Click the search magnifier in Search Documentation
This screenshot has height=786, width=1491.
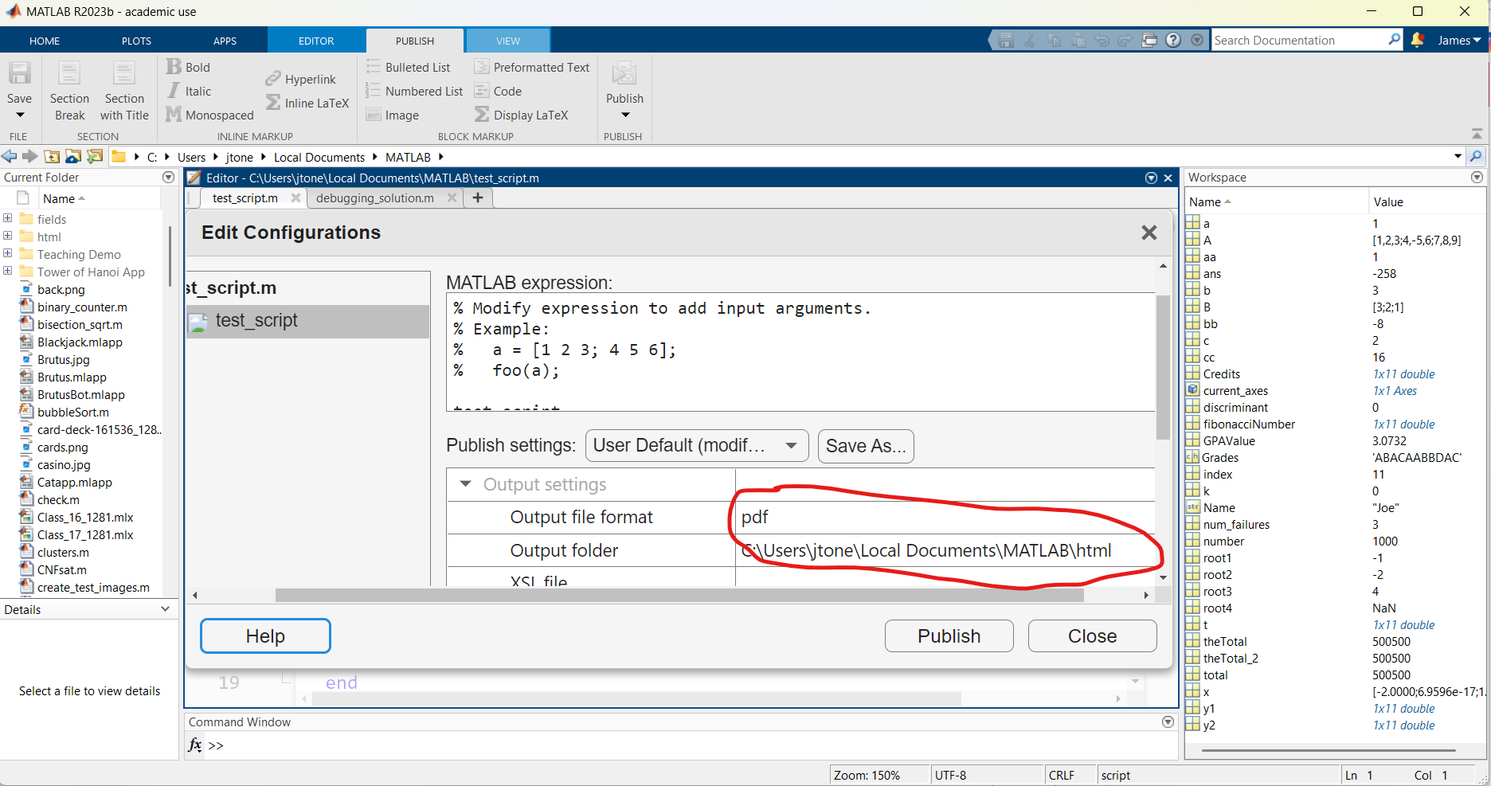[1394, 39]
